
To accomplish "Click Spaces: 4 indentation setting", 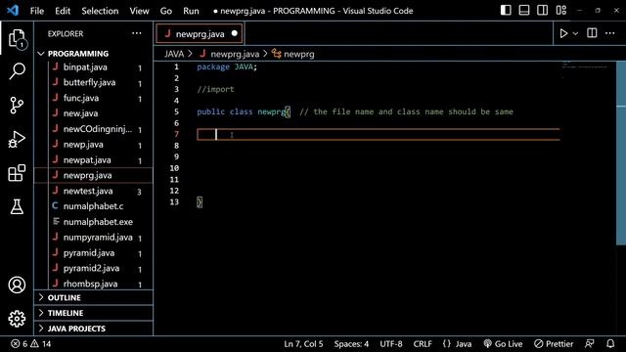I will click(351, 344).
